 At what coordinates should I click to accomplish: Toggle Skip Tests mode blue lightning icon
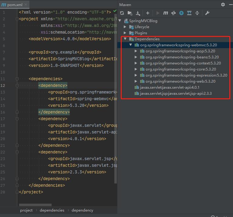point(181,13)
